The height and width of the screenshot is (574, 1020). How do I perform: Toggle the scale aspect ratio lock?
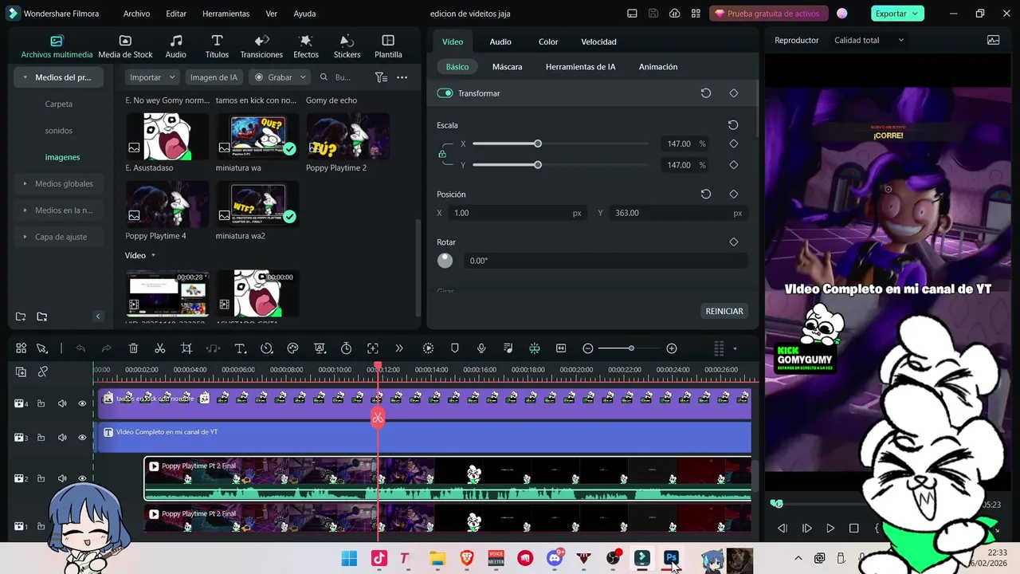click(x=442, y=155)
